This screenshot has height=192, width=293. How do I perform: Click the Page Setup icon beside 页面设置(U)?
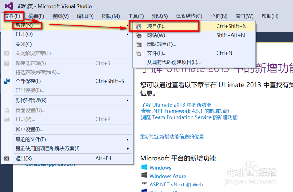[6, 110]
